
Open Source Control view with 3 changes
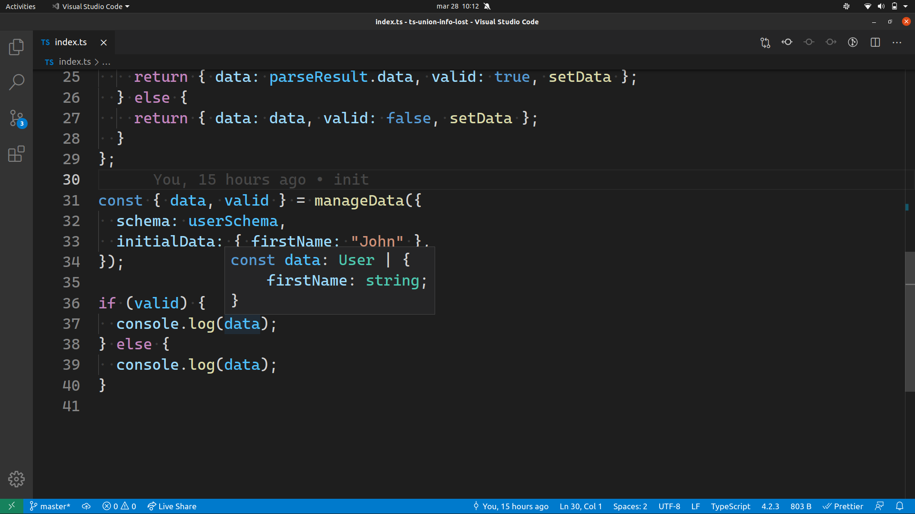[x=16, y=118]
